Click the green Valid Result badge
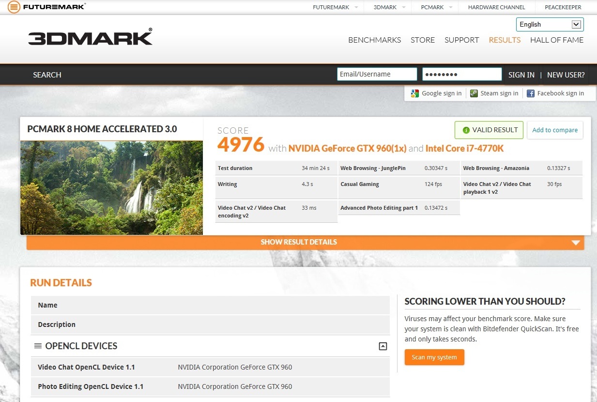Viewport: 597px width, 402px height. (x=489, y=130)
